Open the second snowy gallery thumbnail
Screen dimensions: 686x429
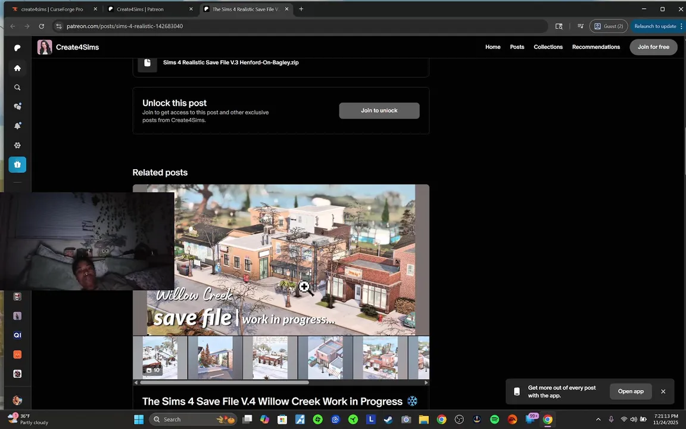pyautogui.click(x=215, y=357)
